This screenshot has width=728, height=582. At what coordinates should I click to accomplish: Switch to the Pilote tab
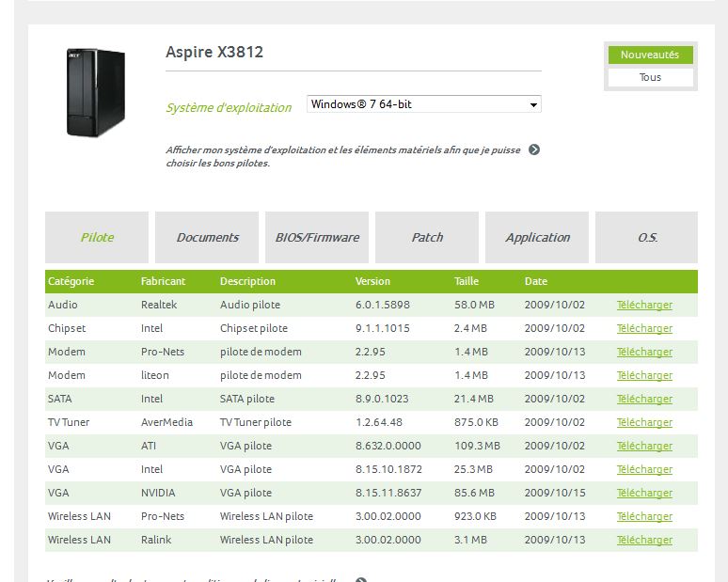97,238
